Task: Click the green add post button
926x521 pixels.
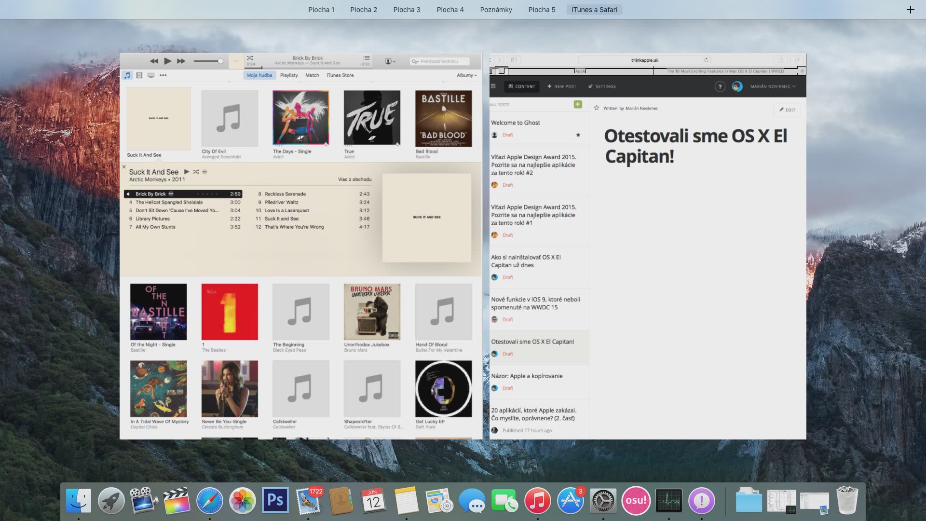Action: tap(578, 104)
